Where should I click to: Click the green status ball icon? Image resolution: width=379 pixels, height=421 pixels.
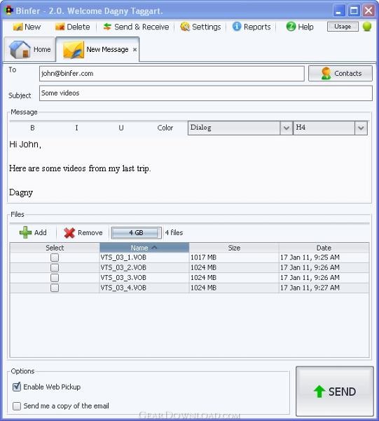click(367, 27)
